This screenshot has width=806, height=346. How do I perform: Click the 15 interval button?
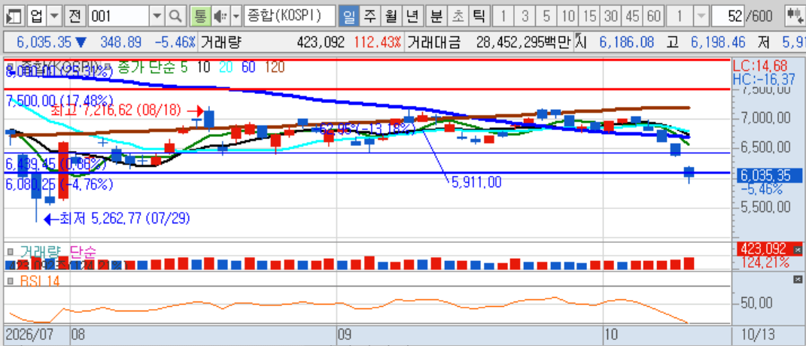click(589, 17)
